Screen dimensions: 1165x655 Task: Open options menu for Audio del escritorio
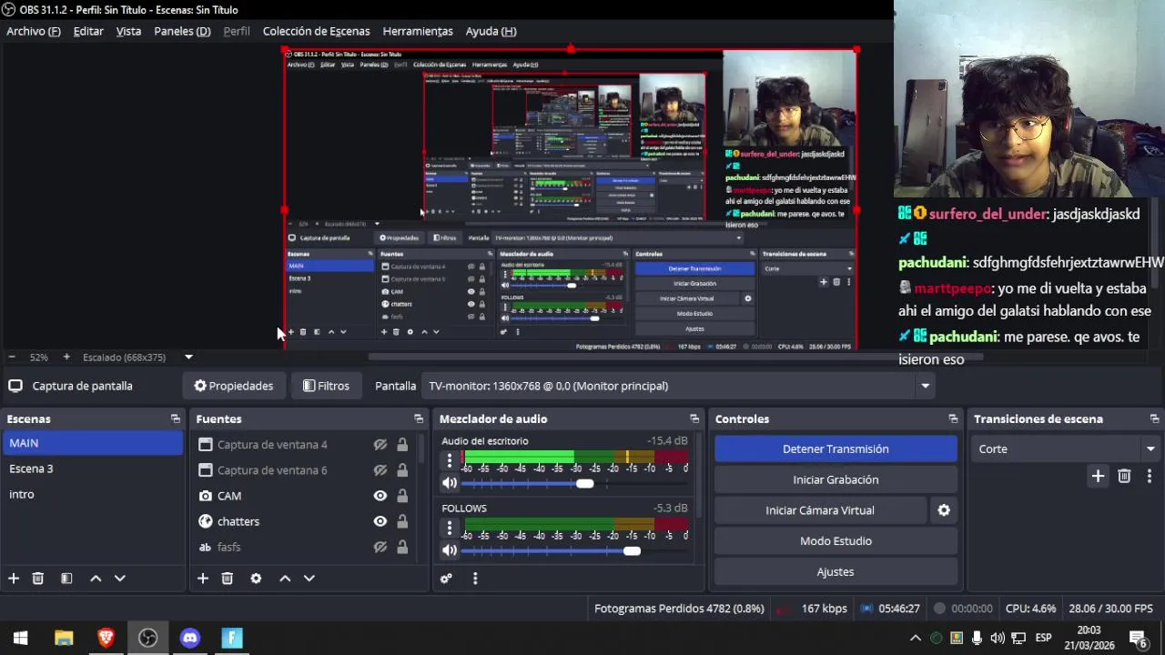[449, 460]
